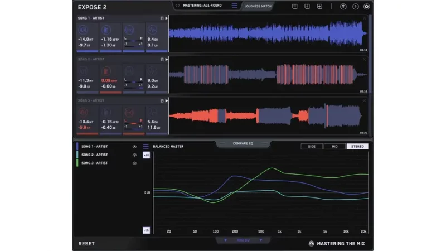Viewport: 446px width, 251px height.
Task: Toggle Song 3 EQ curve visibility
Action: point(134,163)
